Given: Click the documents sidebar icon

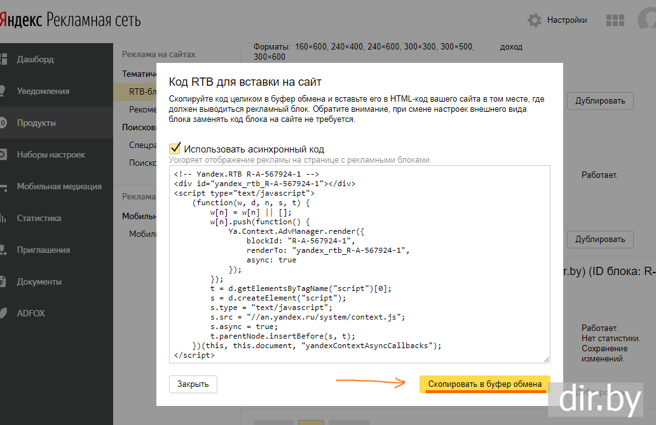Looking at the screenshot, I should tap(3, 281).
